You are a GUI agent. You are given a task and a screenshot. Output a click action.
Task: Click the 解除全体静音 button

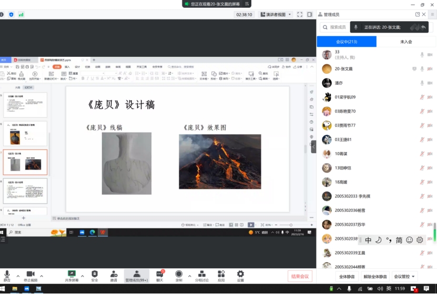[x=375, y=277]
